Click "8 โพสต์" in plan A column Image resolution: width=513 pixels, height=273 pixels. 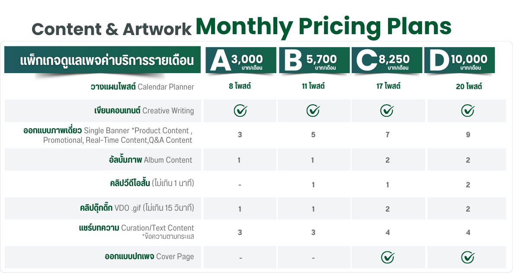[x=240, y=86]
